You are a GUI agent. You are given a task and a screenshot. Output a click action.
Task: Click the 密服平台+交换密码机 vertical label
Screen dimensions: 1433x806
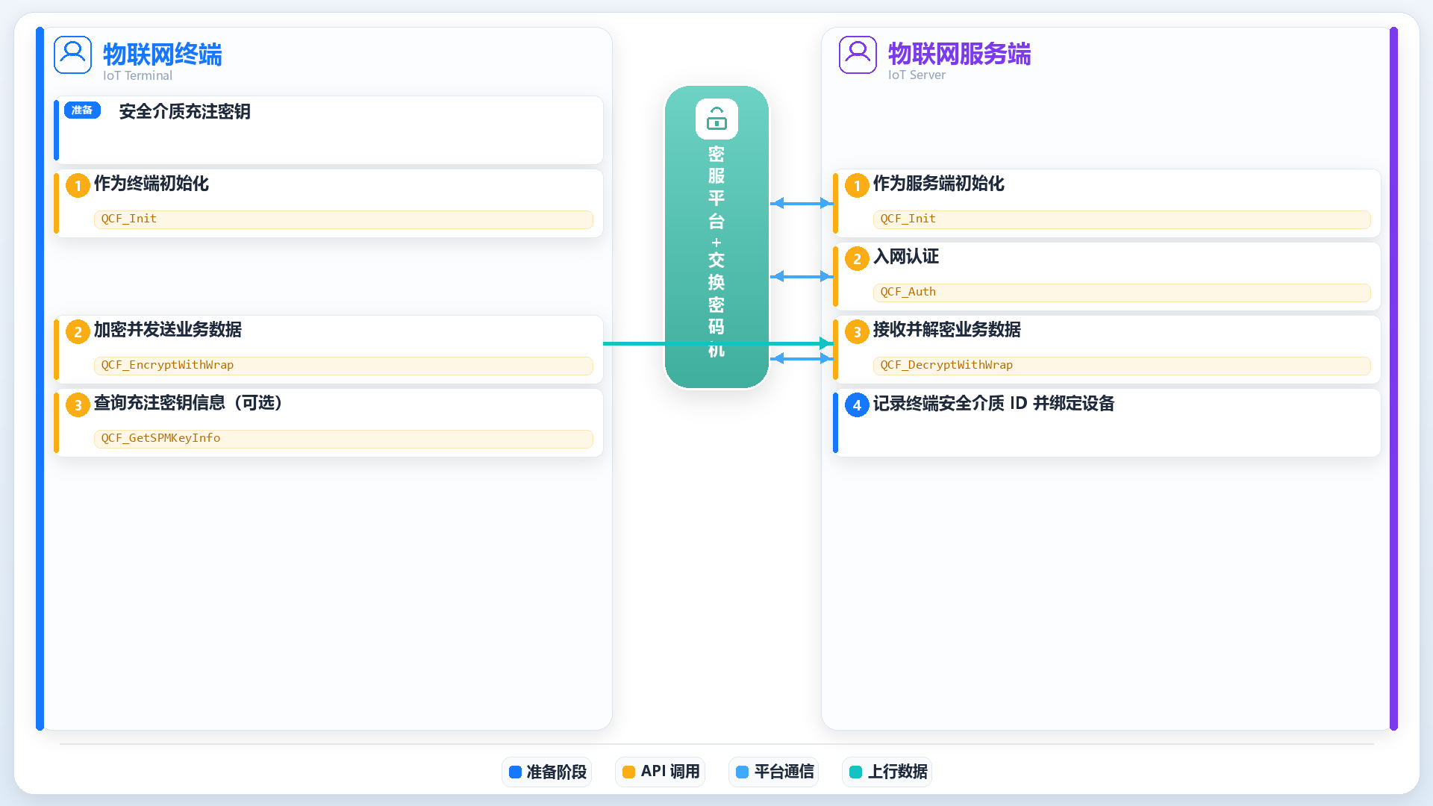click(716, 252)
